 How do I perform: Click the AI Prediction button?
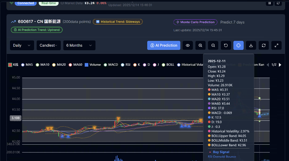pyautogui.click(x=164, y=45)
